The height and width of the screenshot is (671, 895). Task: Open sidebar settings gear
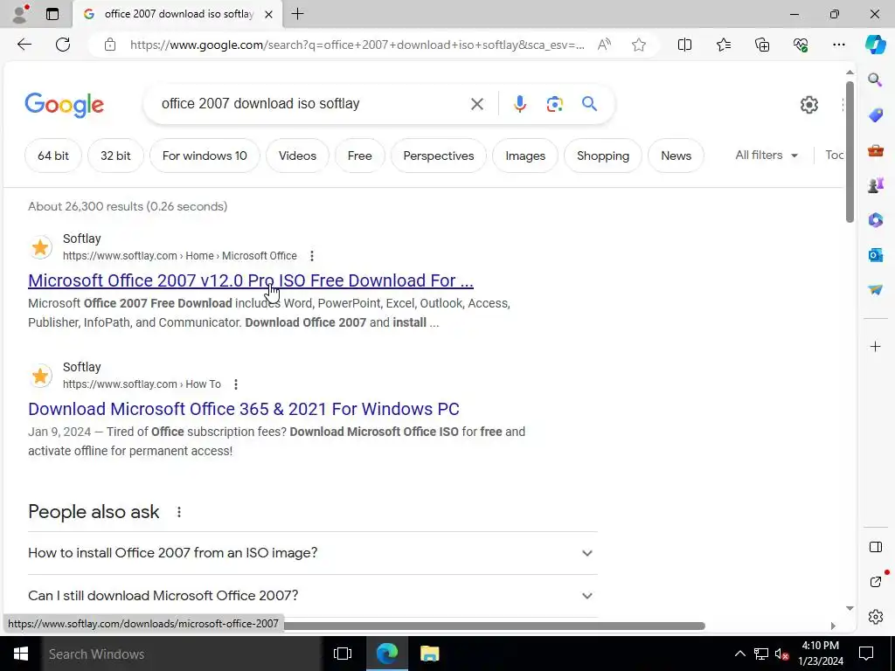pyautogui.click(x=876, y=617)
